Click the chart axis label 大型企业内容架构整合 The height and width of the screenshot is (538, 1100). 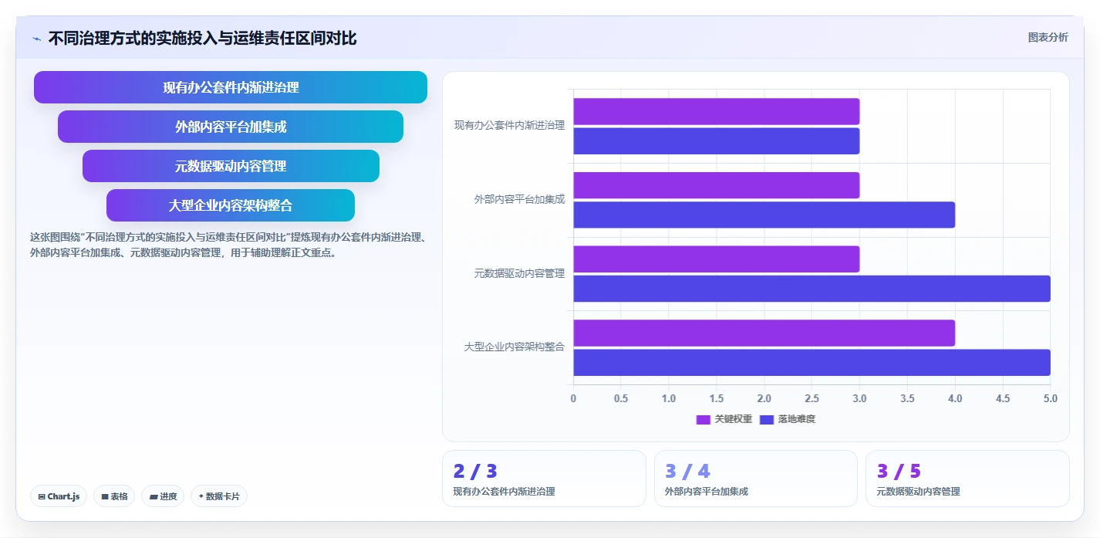514,347
